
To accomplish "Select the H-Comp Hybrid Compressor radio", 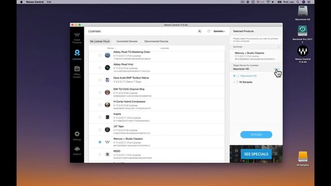I will (x=100, y=105).
